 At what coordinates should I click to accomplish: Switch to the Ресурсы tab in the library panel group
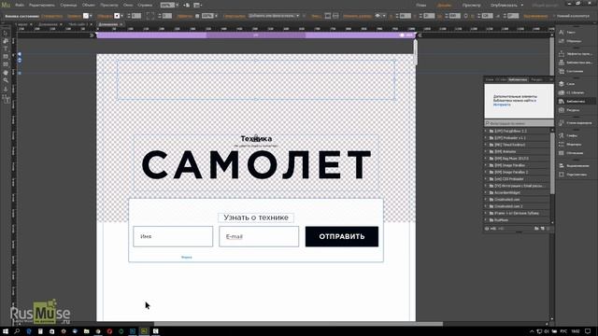tap(536, 79)
